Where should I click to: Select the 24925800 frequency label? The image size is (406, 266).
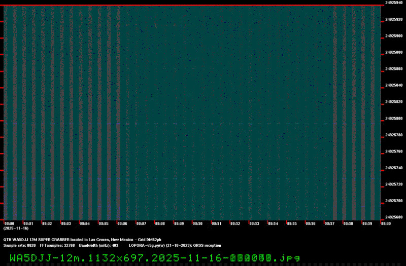click(x=394, y=119)
